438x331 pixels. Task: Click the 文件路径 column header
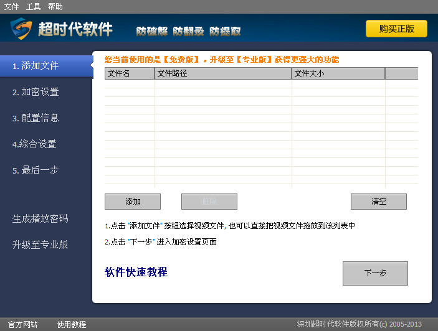(223, 73)
